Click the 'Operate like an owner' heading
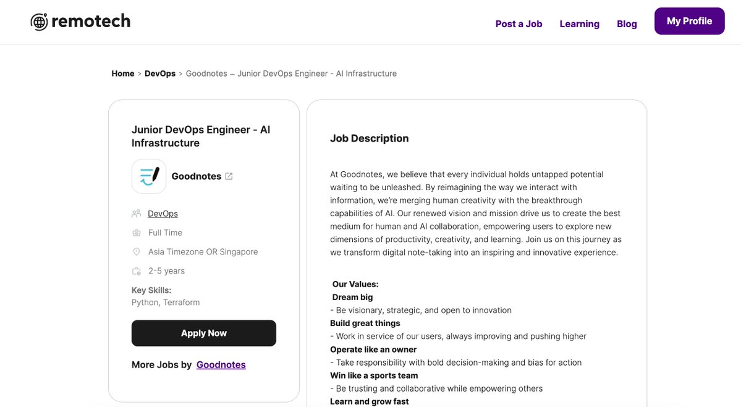 tap(373, 350)
